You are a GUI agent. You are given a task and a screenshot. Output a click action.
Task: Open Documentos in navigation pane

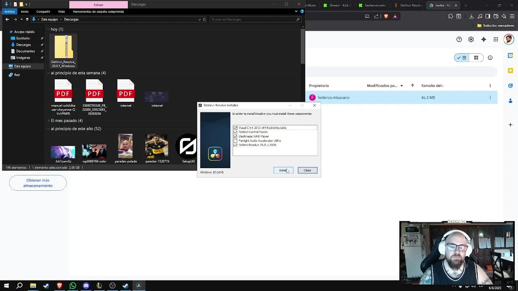point(25,51)
